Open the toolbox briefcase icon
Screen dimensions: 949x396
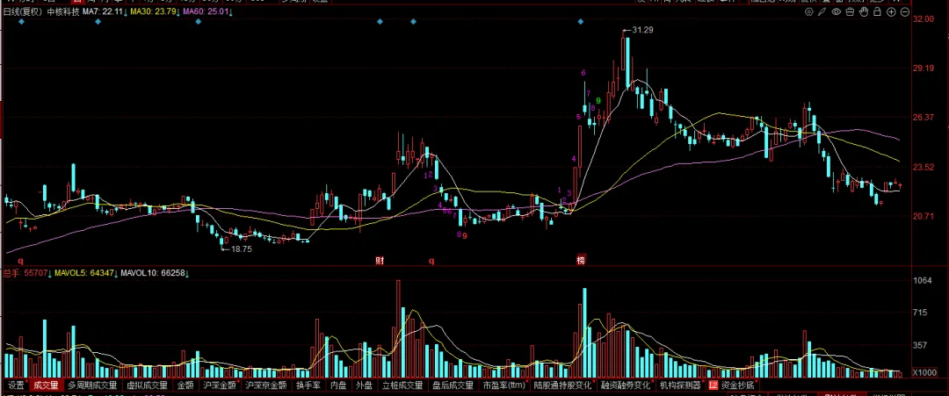850,11
